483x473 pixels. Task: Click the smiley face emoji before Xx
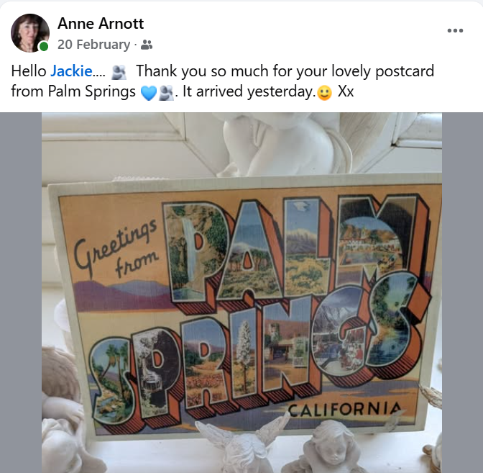324,93
